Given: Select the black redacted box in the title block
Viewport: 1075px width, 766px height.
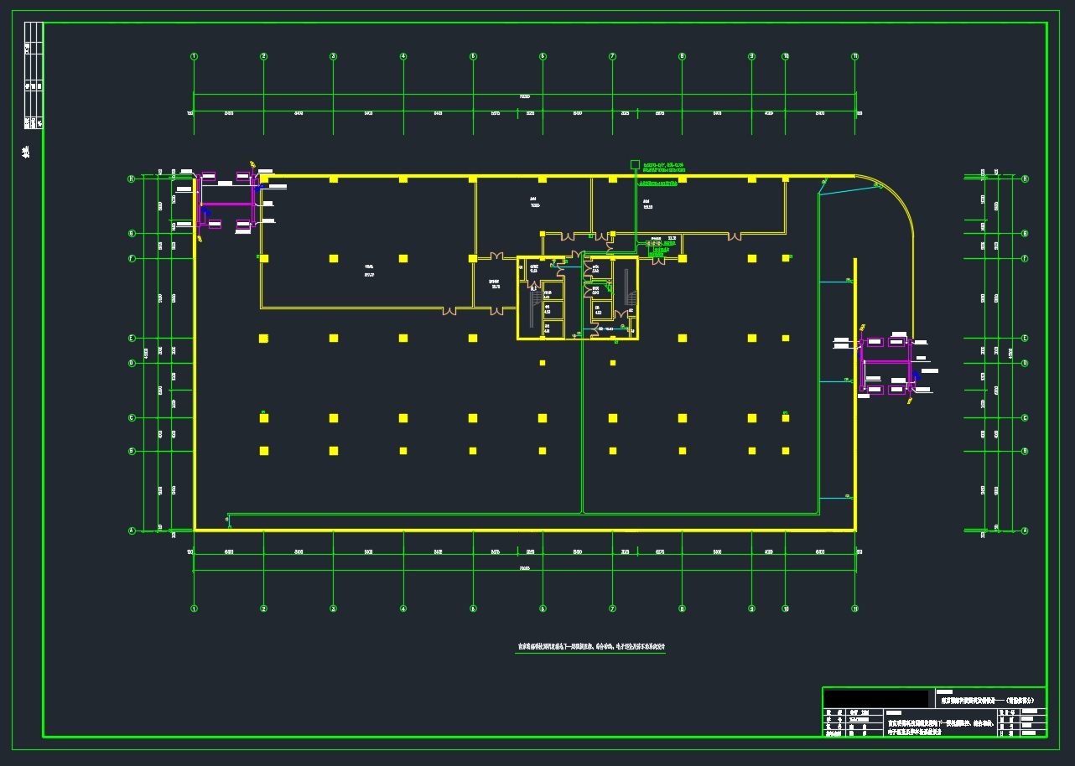Looking at the screenshot, I should [x=875, y=698].
